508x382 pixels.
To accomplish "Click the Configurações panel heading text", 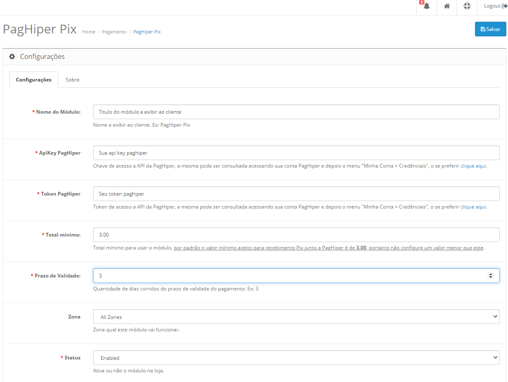I will 42,56.
